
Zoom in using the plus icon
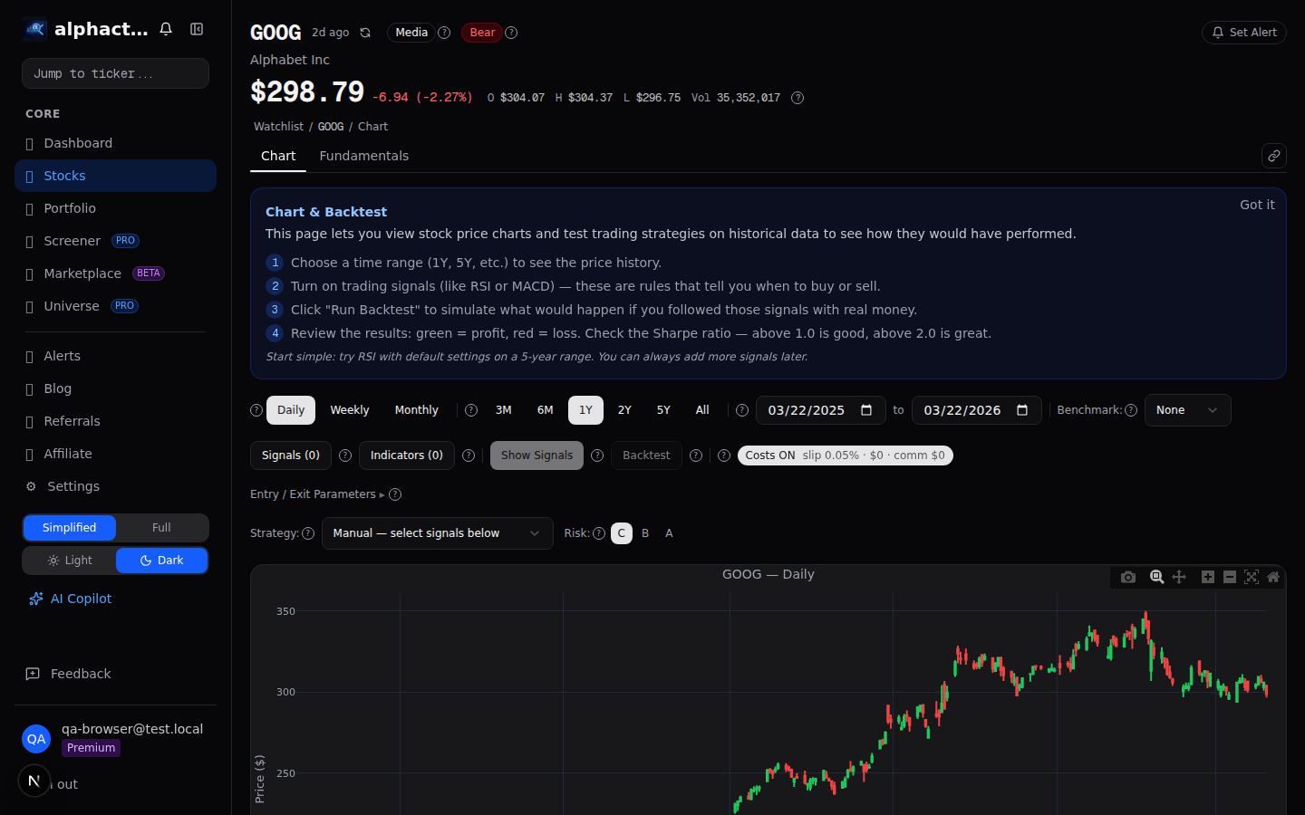pyautogui.click(x=1208, y=577)
